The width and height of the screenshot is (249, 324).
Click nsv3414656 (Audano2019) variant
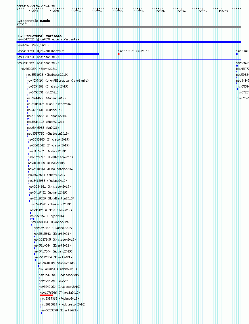click(x=47, y=98)
